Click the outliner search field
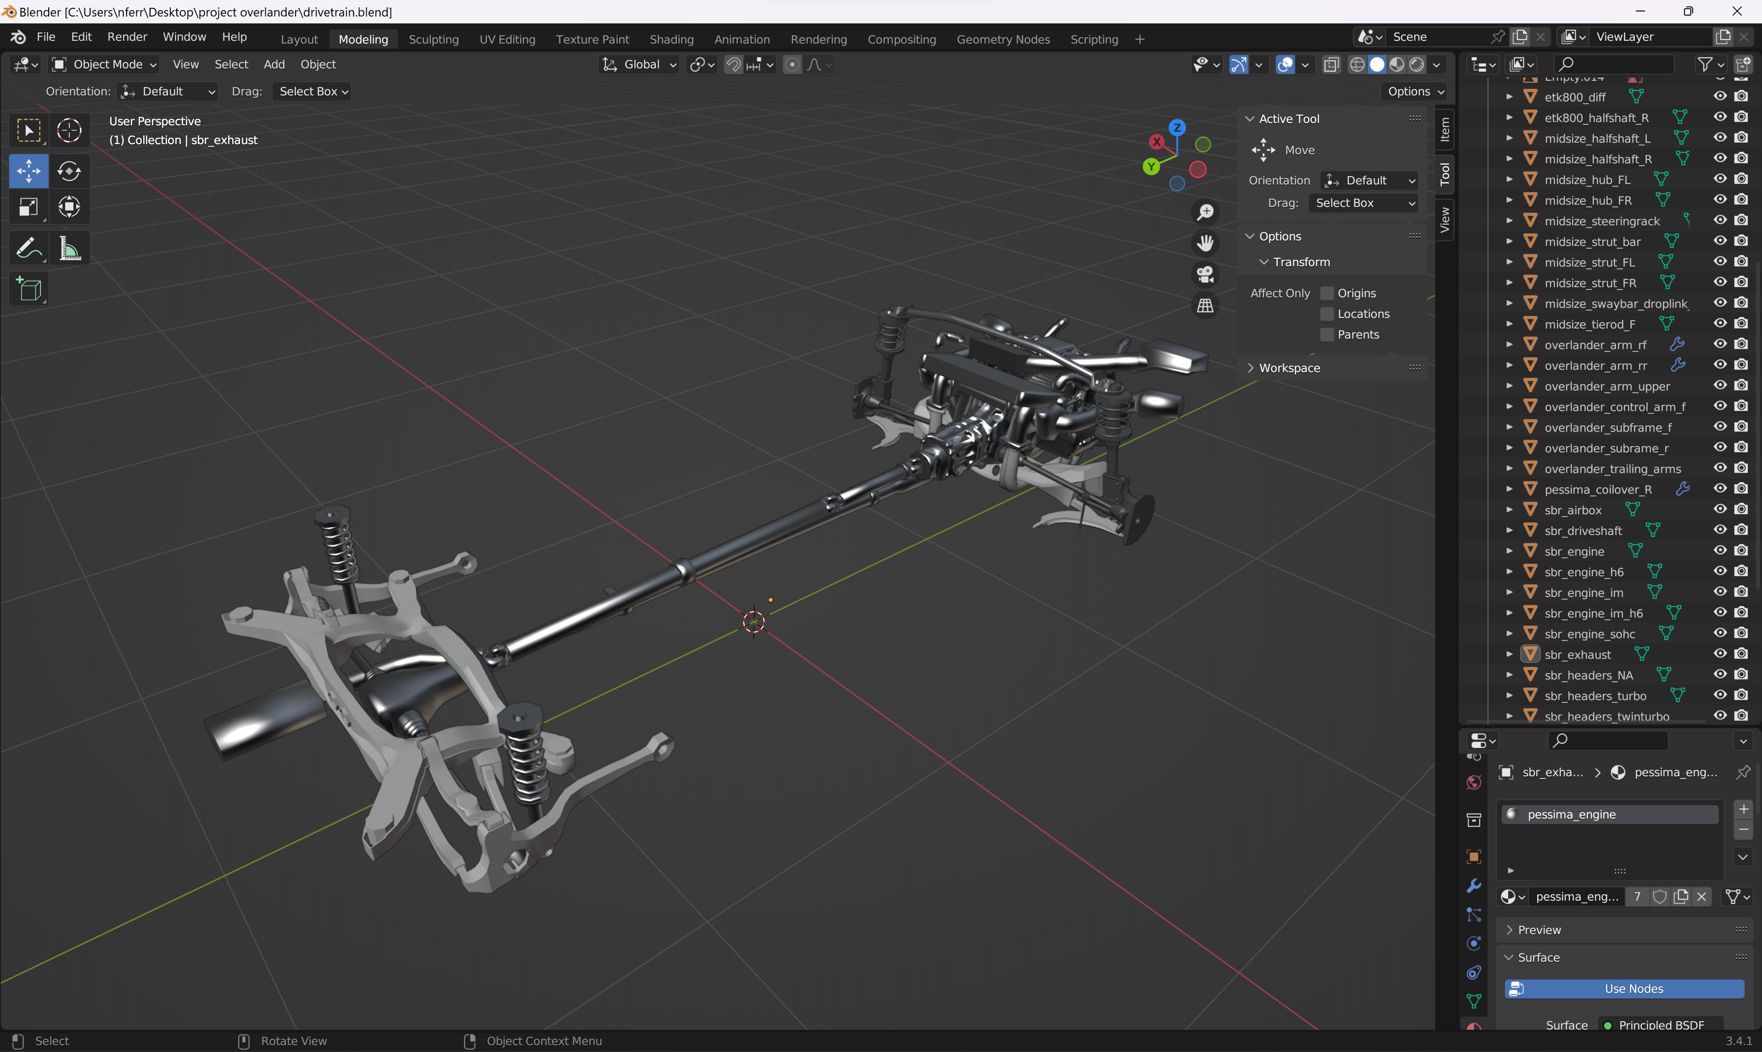Image resolution: width=1762 pixels, height=1052 pixels. coord(1615,65)
